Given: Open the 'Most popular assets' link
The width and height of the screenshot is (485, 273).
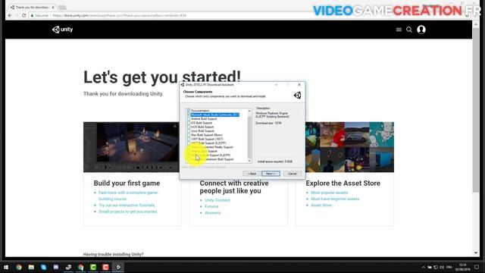Looking at the screenshot, I should (329, 193).
